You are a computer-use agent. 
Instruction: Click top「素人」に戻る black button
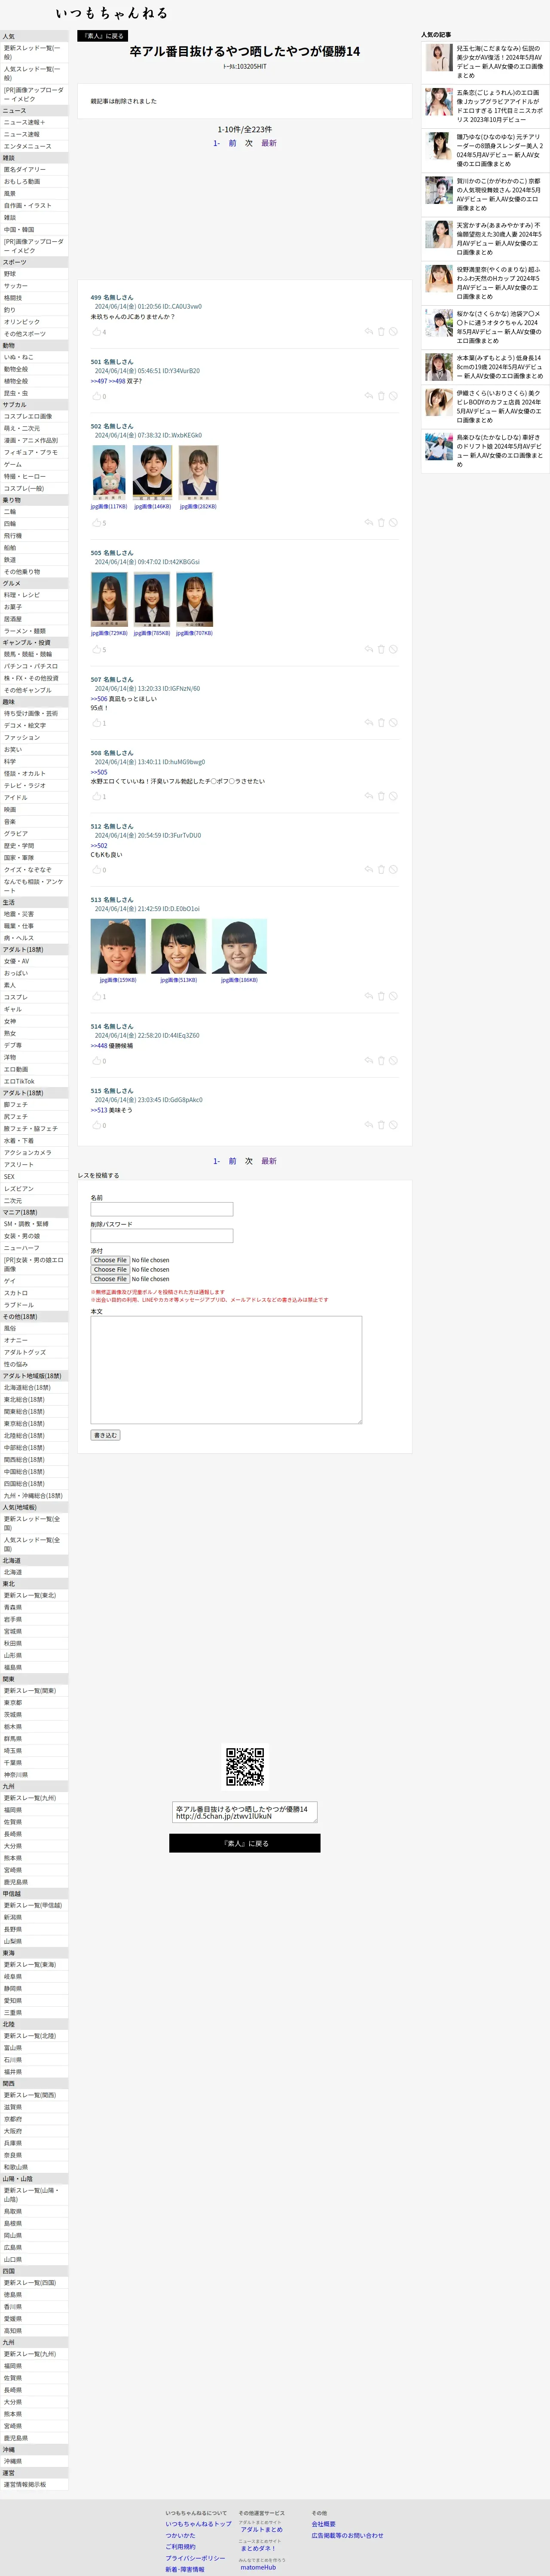point(102,36)
